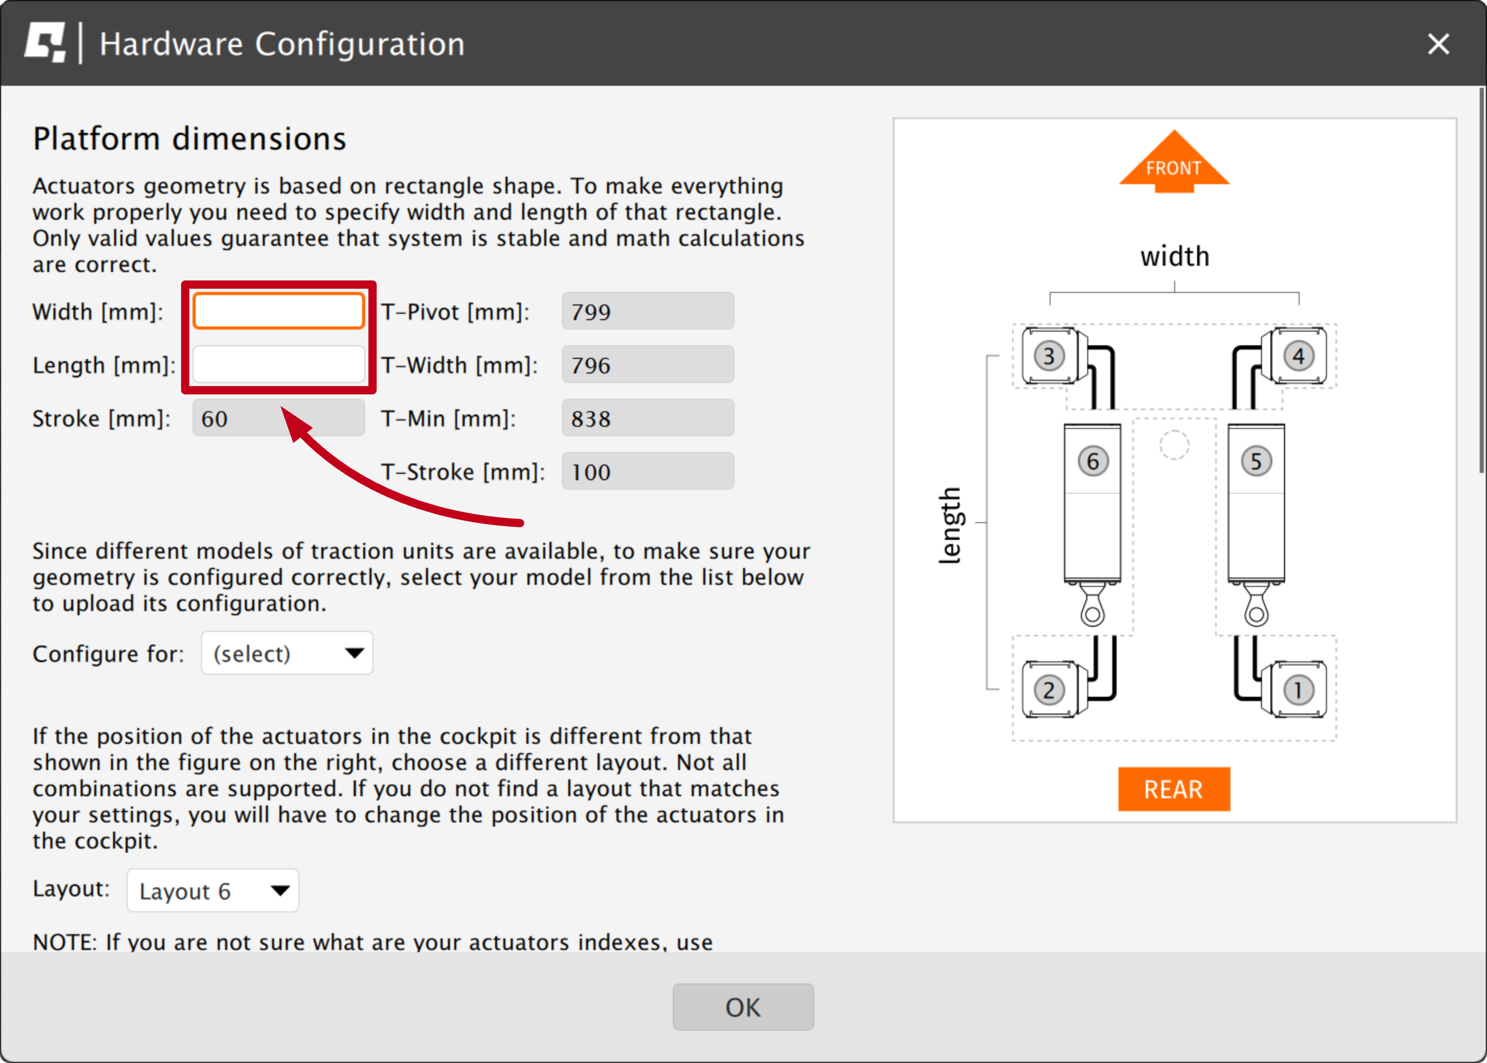Click the Width input field

point(278,311)
